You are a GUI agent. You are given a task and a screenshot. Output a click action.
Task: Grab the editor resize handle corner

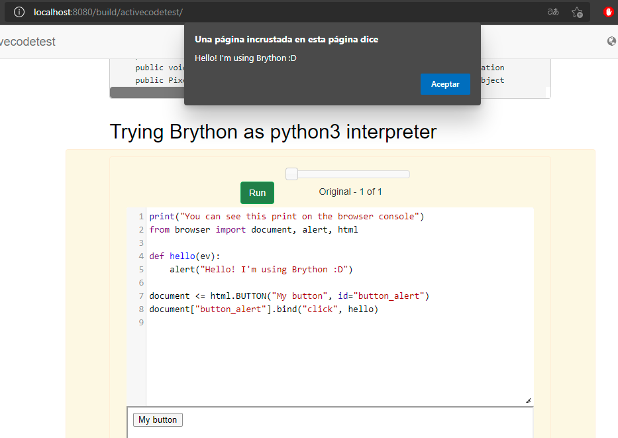[x=528, y=400]
